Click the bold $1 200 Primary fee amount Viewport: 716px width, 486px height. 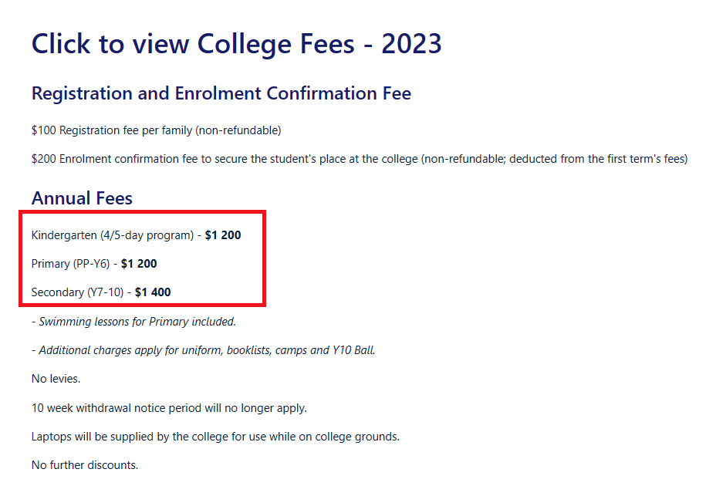click(x=139, y=264)
